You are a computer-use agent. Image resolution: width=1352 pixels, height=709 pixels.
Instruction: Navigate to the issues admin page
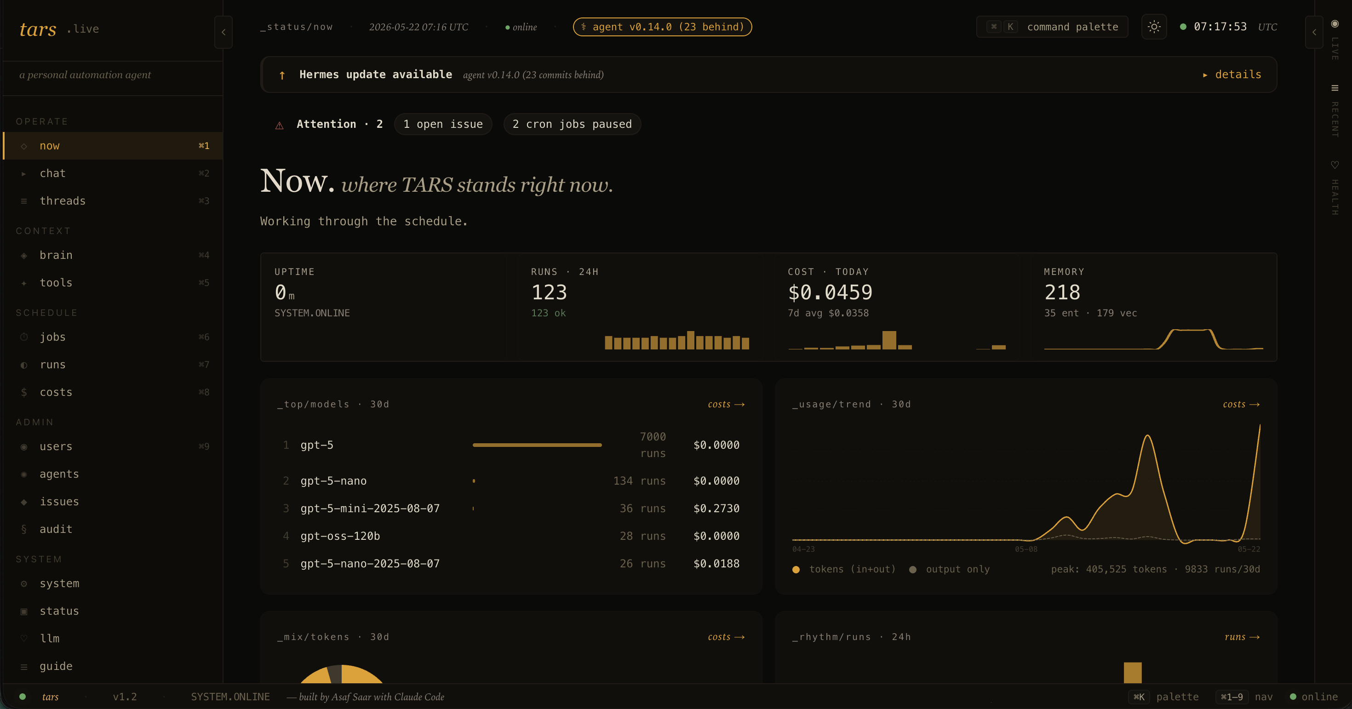pyautogui.click(x=113, y=502)
